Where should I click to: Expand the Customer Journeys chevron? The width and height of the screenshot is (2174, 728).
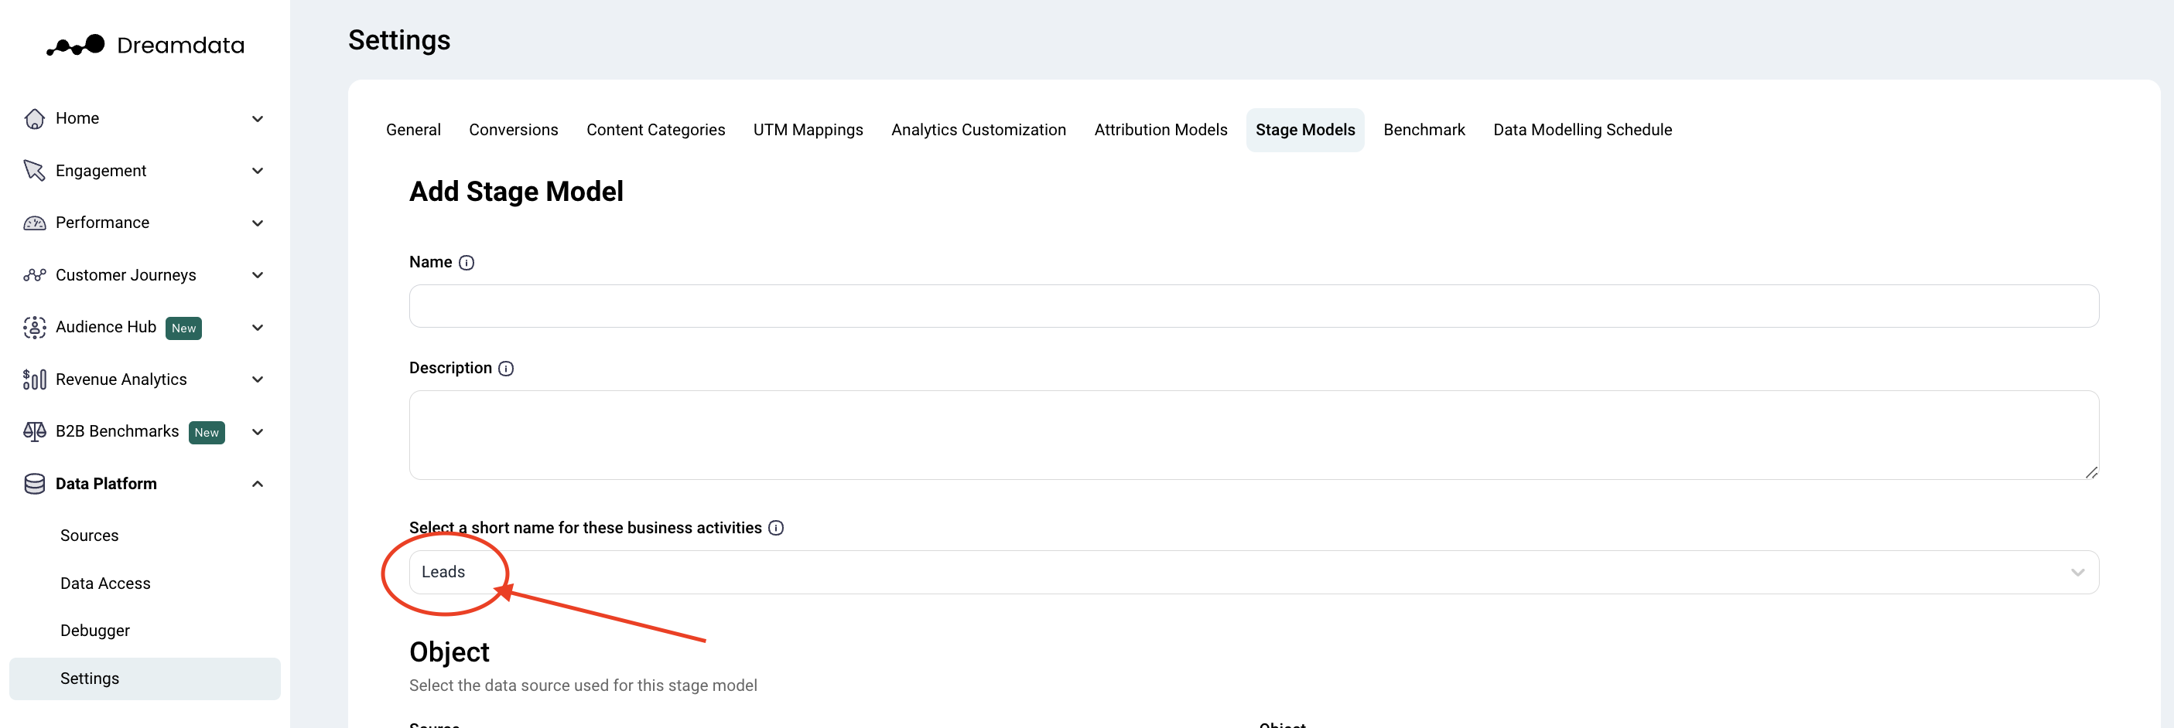coord(258,276)
